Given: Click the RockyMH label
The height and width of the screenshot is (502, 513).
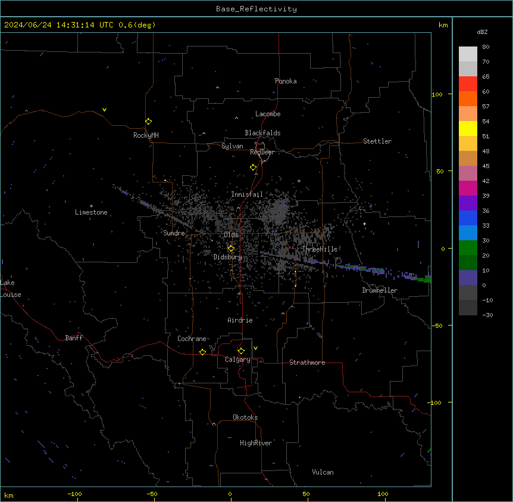Looking at the screenshot, I should coord(146,135).
